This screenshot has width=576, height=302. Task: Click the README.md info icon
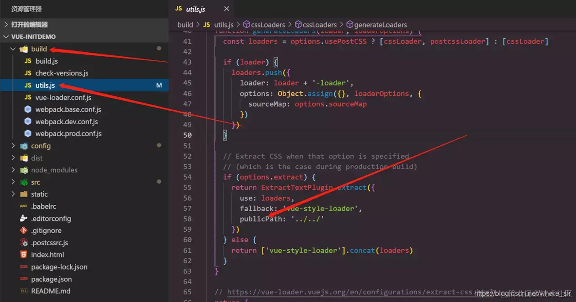point(24,291)
